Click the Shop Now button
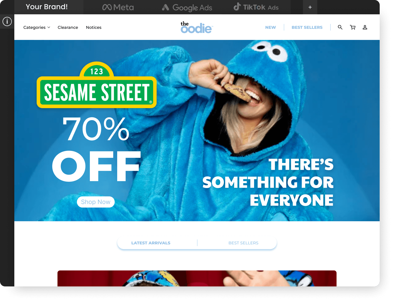The width and height of the screenshot is (393, 301). 96,202
